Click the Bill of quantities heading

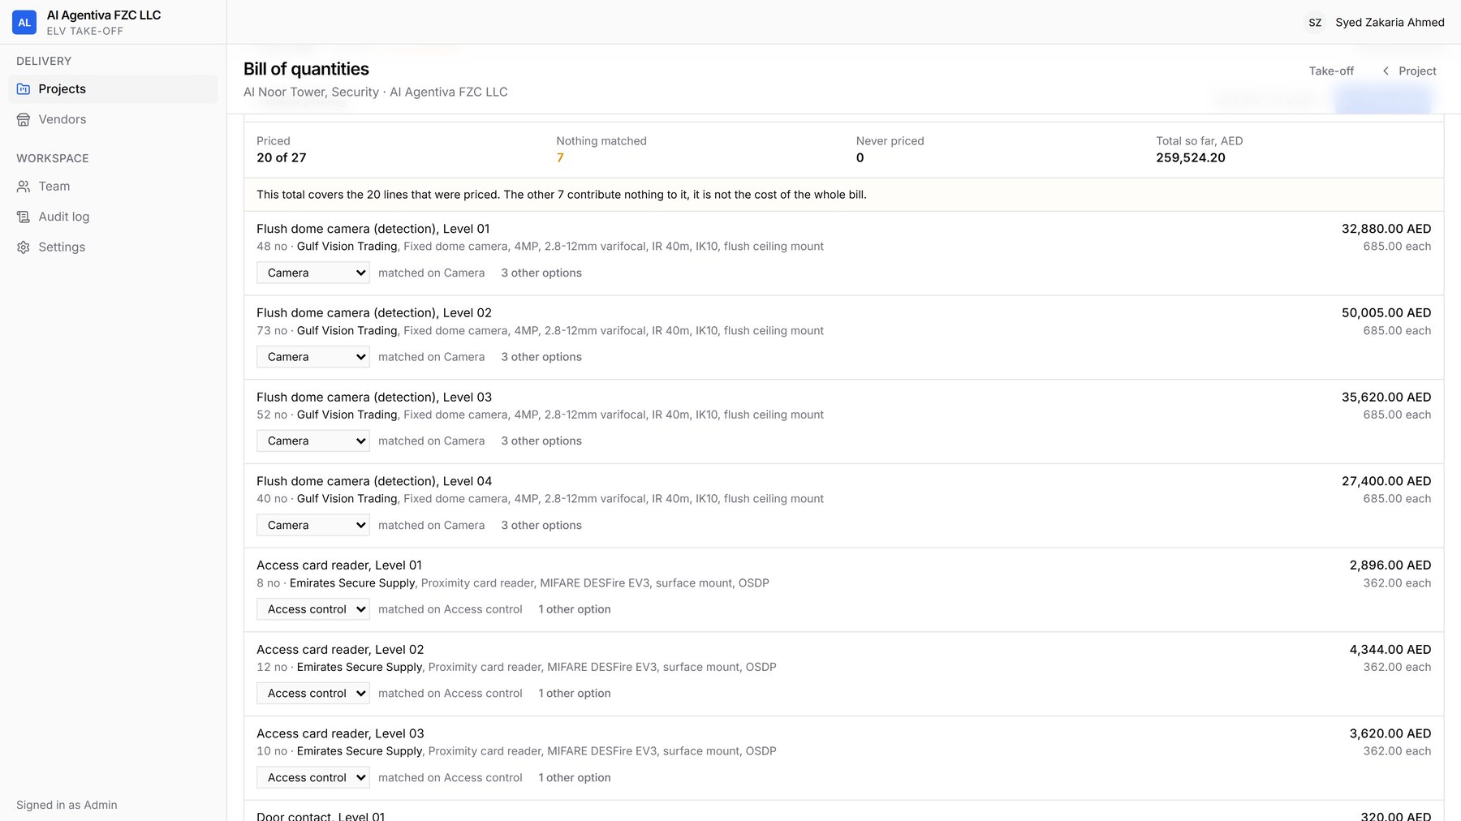[x=306, y=69]
